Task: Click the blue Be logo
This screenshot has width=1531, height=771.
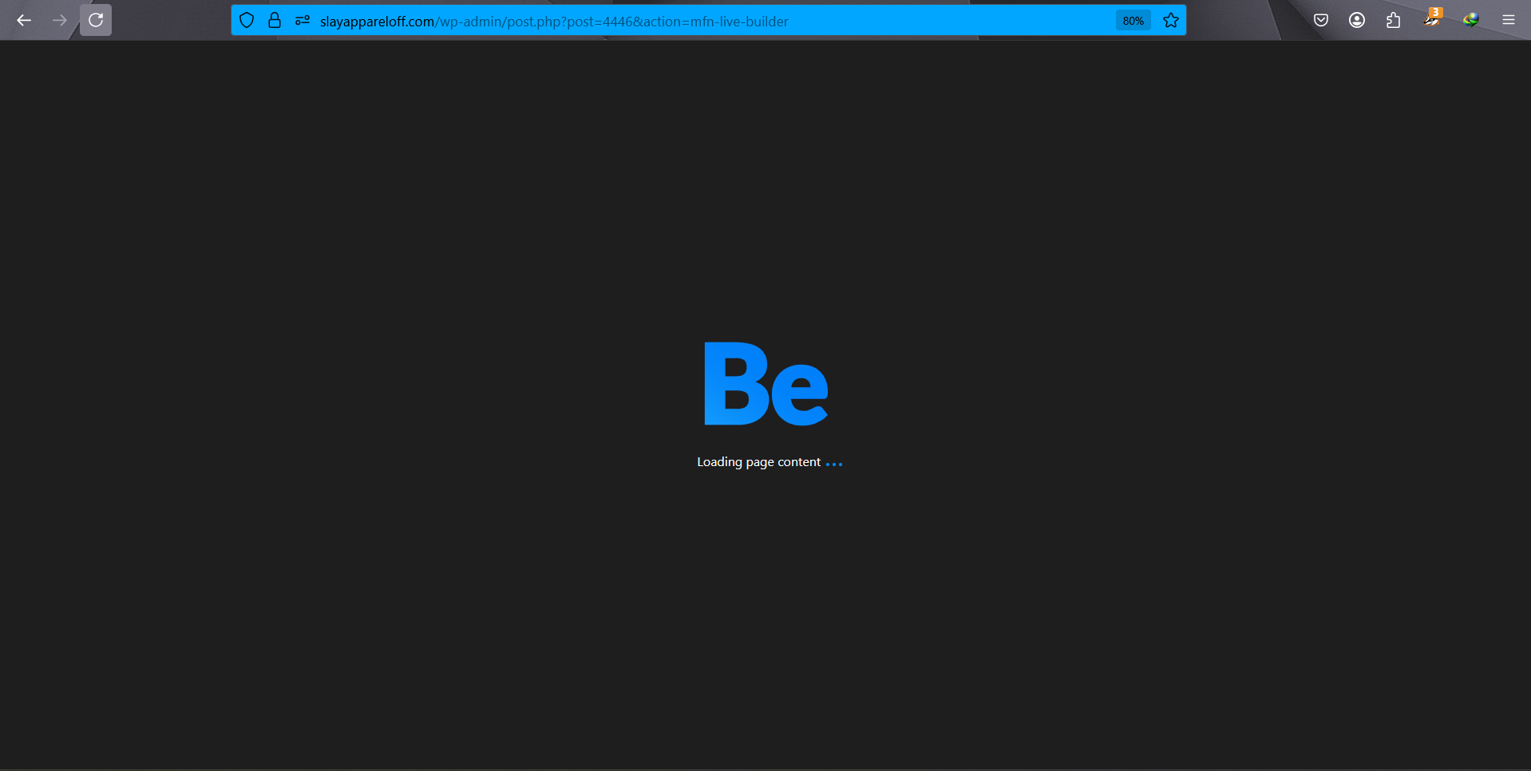Action: click(765, 384)
